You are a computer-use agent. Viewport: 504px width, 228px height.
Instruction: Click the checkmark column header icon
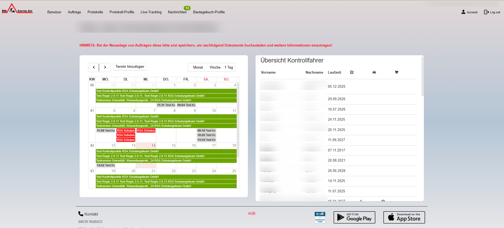(x=352, y=72)
